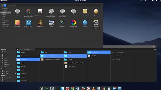Open the Files gear settings icon
The width and height of the screenshot is (161, 90).
click(x=155, y=49)
